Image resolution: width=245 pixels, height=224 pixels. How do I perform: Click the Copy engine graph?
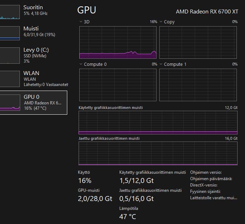pyautogui.click(x=198, y=42)
